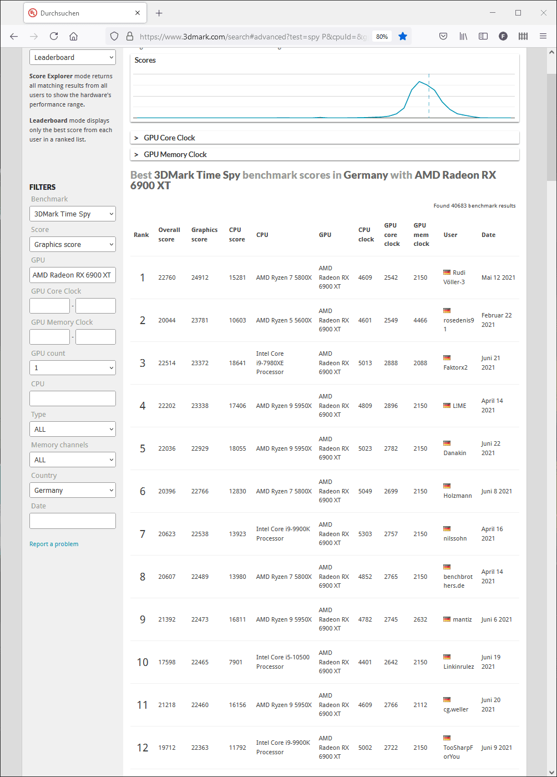Open user rosedenis91 result

tap(458, 325)
